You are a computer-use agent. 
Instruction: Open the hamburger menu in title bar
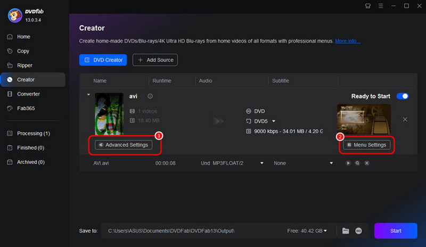tap(381, 6)
